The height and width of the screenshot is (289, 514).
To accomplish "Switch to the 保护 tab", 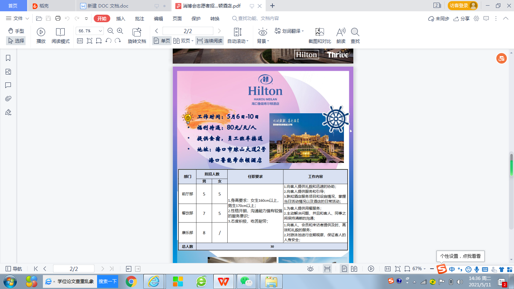I will pos(196,19).
